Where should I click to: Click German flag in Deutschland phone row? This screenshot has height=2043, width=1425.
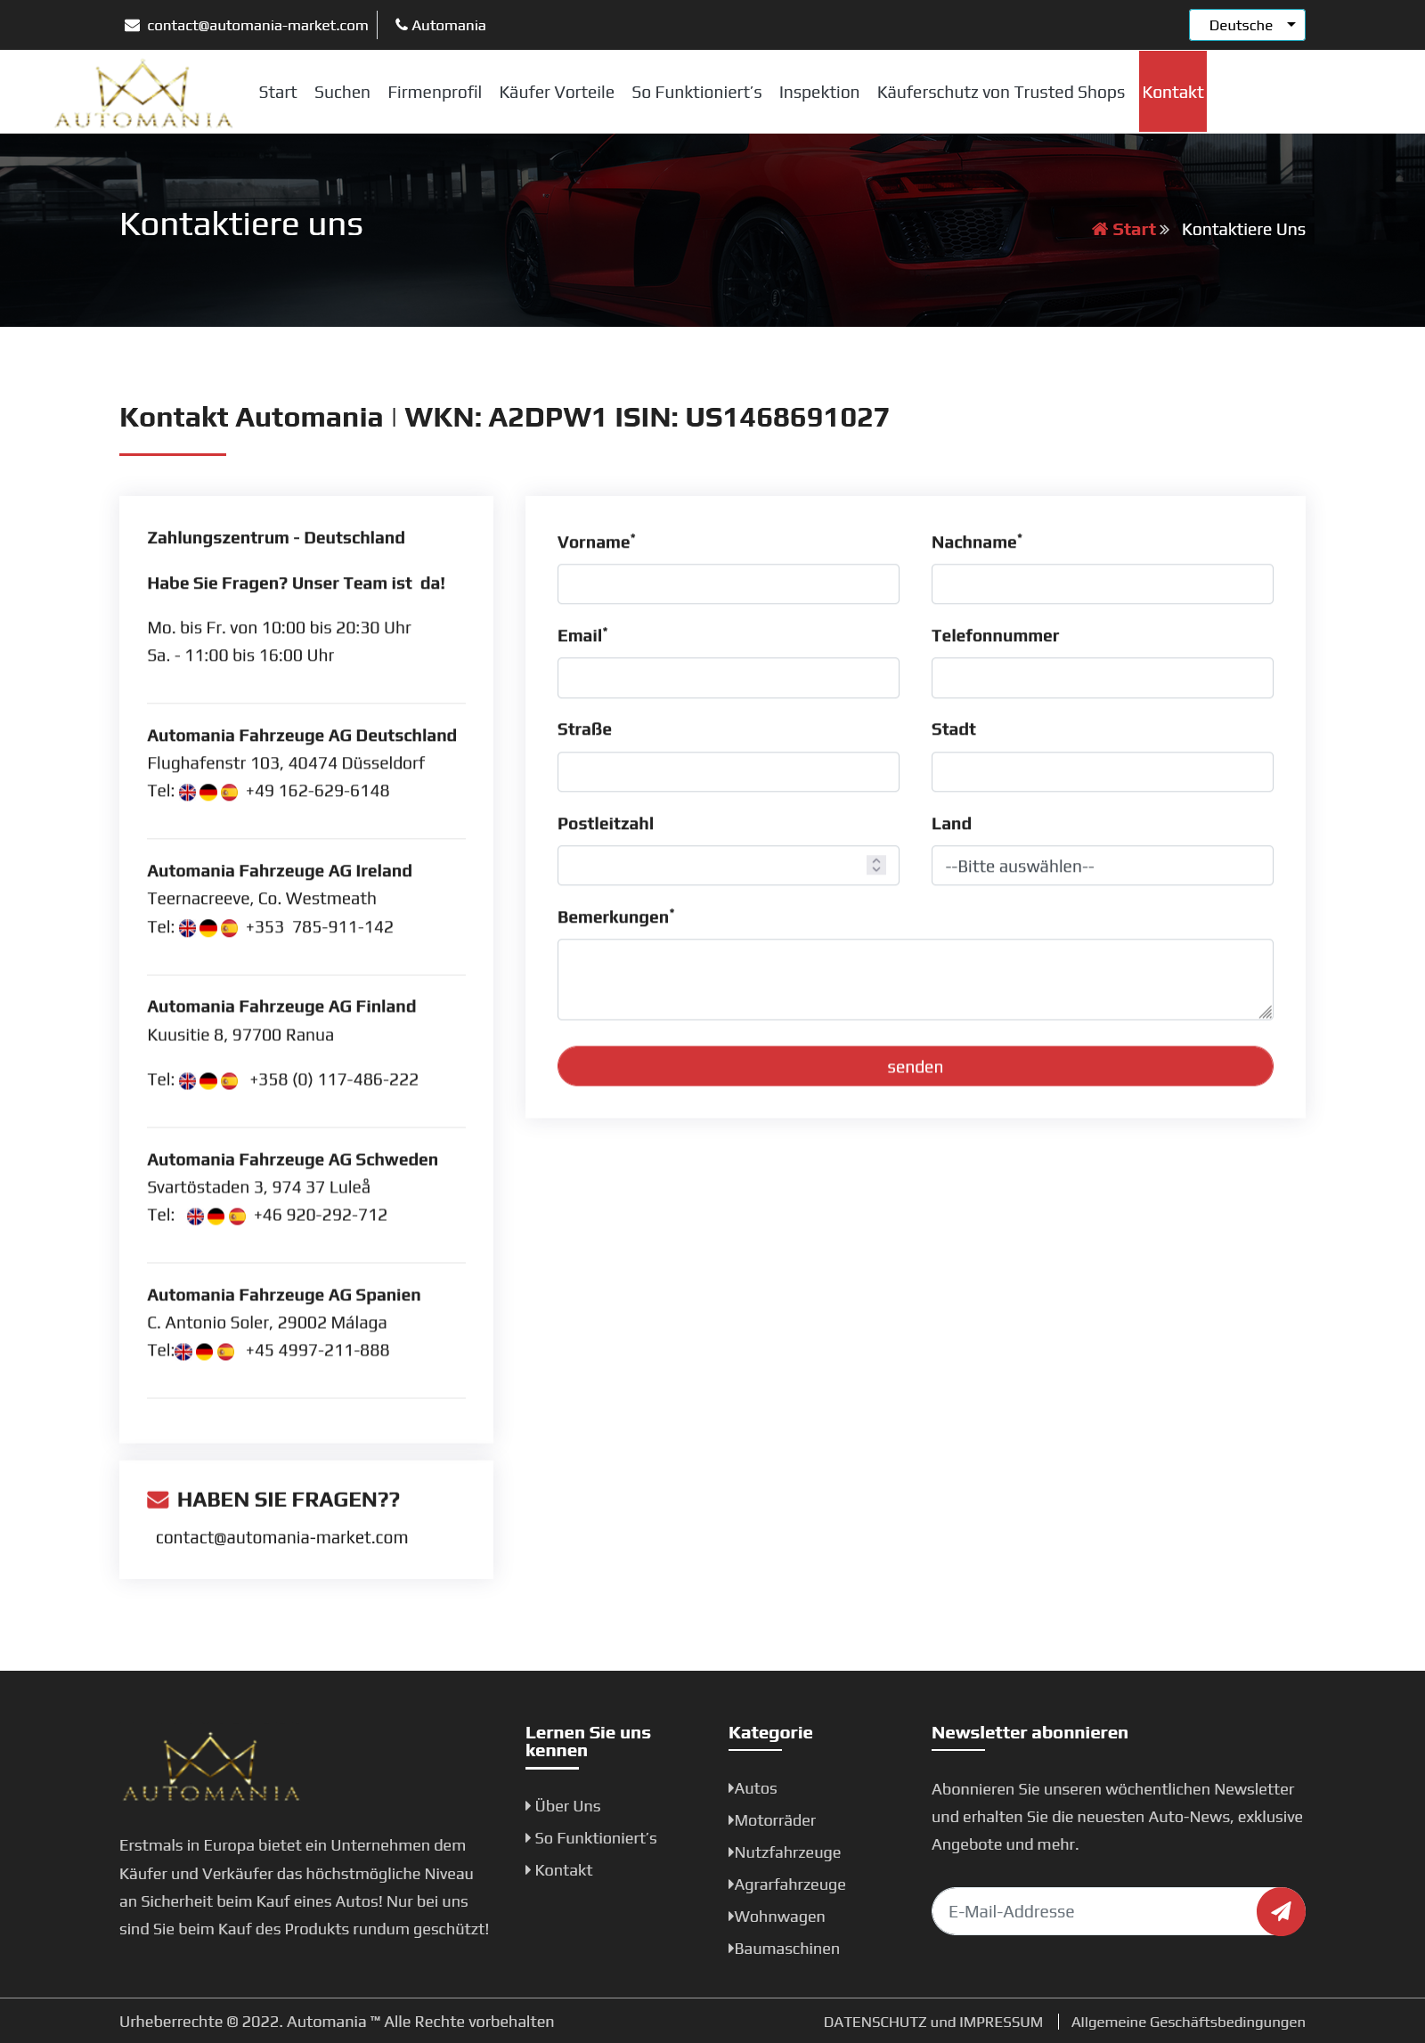click(208, 792)
